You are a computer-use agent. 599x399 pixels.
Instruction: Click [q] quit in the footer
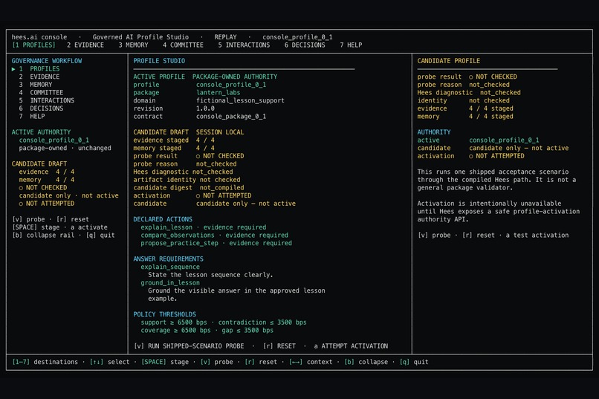(x=414, y=362)
